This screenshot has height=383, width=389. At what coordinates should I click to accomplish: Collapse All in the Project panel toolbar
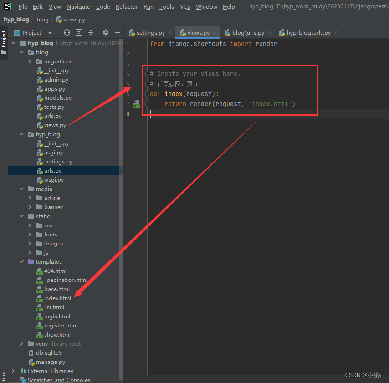[x=90, y=32]
